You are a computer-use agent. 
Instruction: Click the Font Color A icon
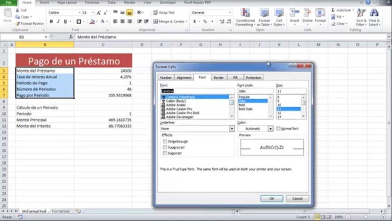pos(102,21)
